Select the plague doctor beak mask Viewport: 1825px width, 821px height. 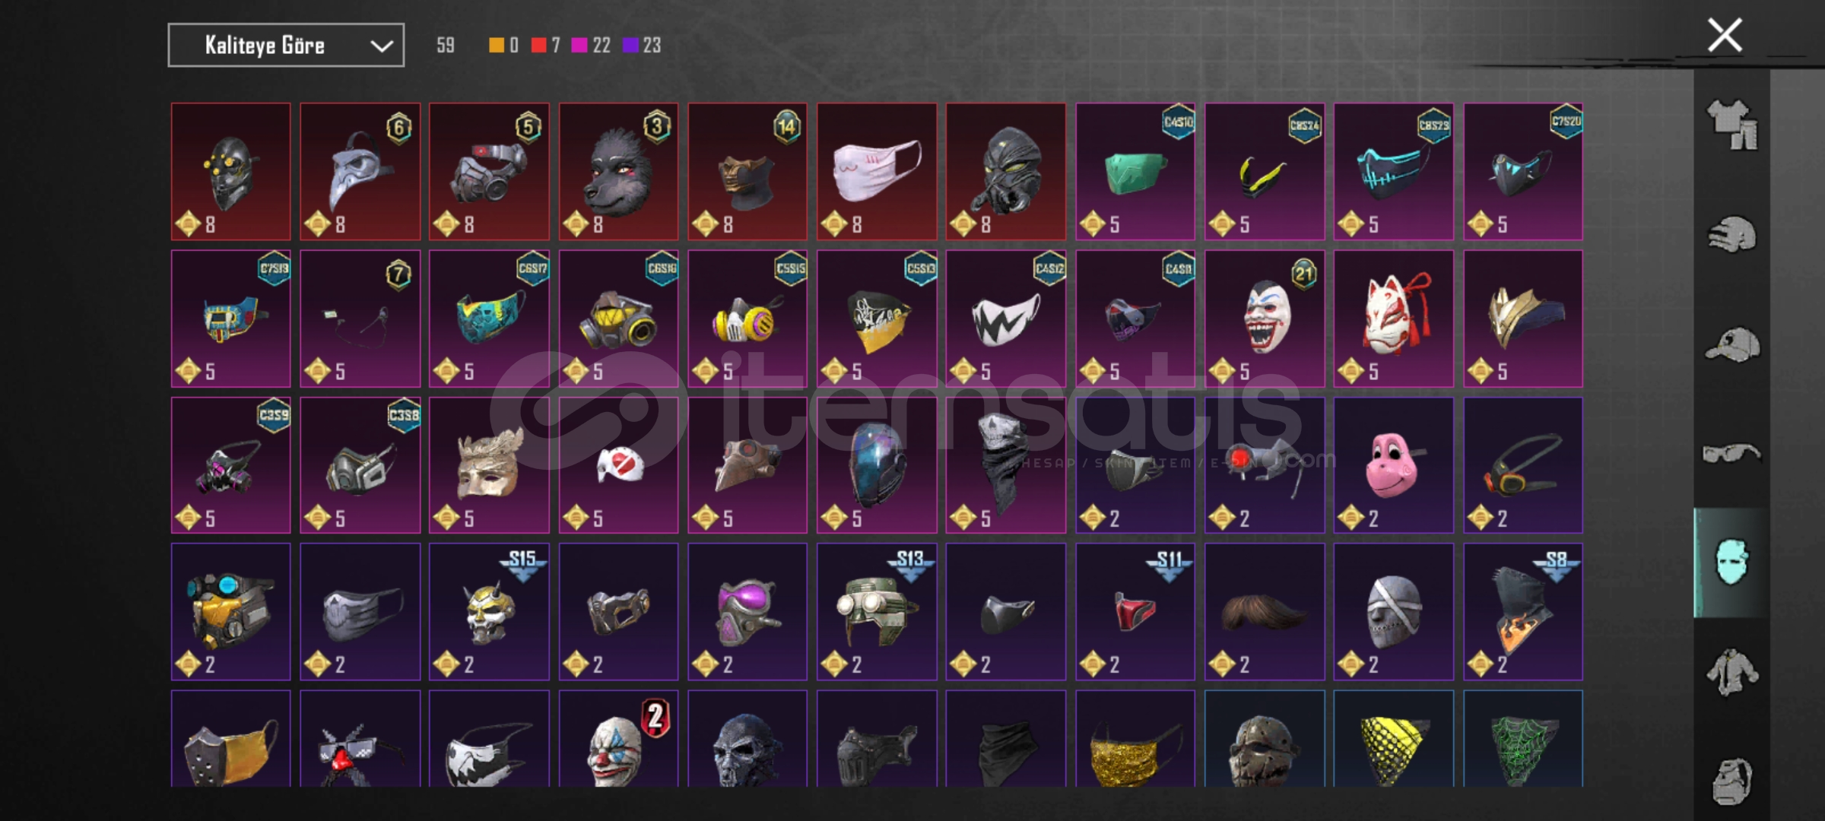pos(360,172)
